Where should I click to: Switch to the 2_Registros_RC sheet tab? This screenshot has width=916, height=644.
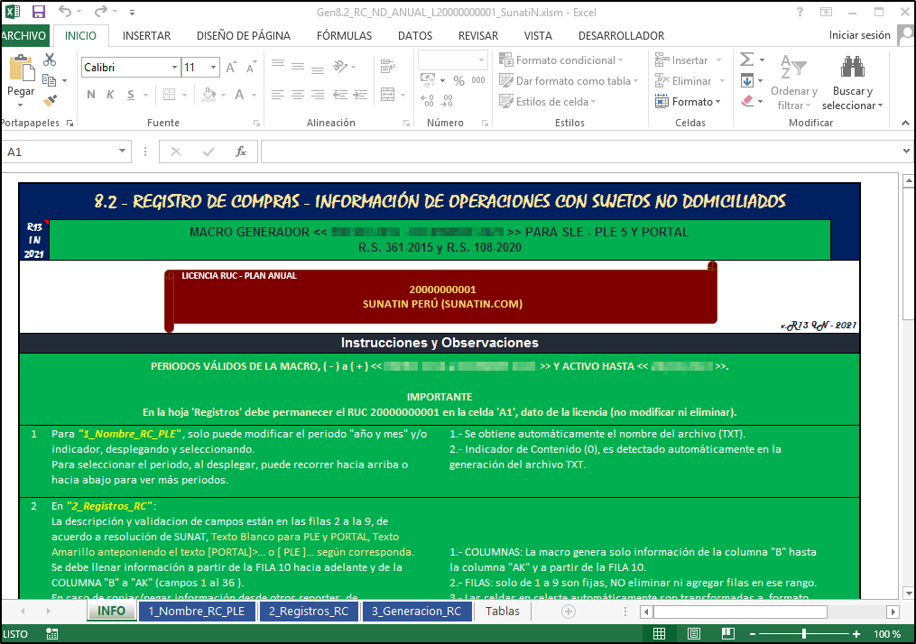pyautogui.click(x=309, y=611)
